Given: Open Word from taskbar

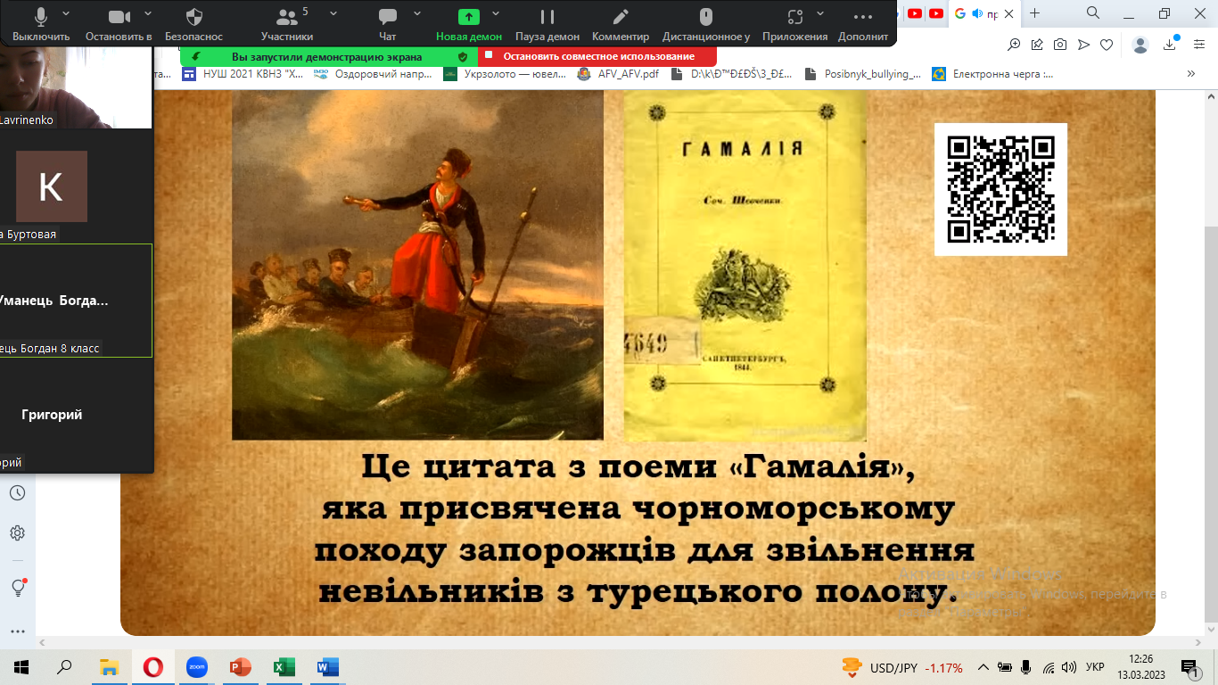Looking at the screenshot, I should click(327, 667).
